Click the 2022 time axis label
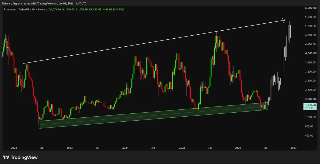This screenshot has width=320, height=164. (14, 147)
